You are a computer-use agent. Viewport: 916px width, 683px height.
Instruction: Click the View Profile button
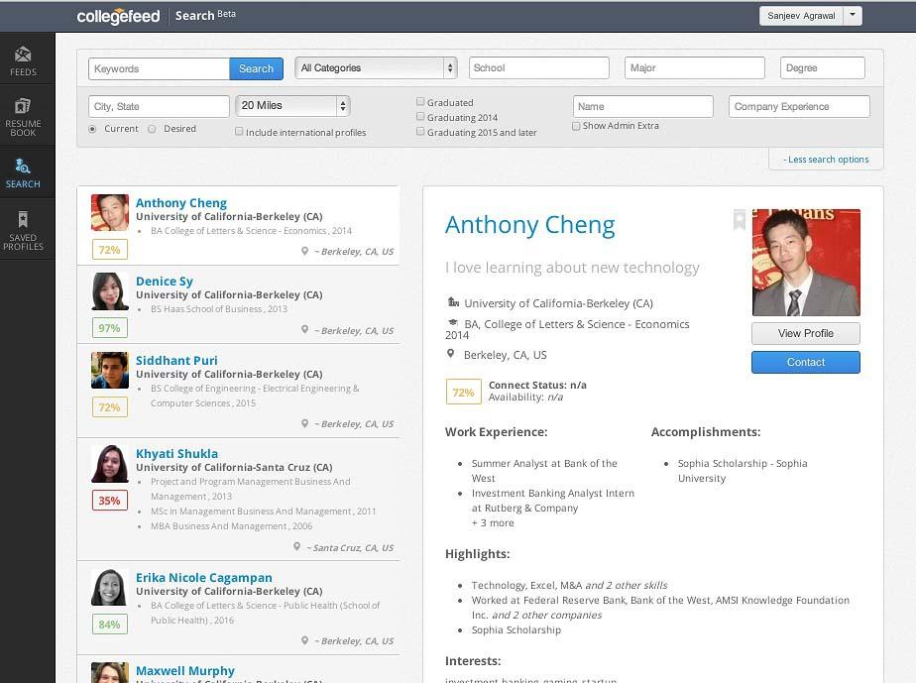click(x=806, y=333)
